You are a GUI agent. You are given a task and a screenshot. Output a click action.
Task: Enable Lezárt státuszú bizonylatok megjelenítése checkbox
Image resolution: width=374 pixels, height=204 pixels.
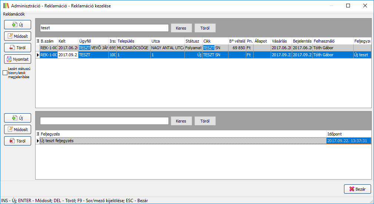5,73
